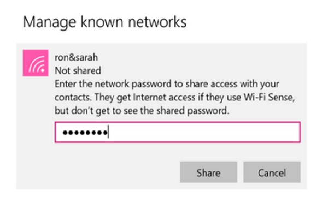Click the Wi-Fi Sense text in the description

269,97
